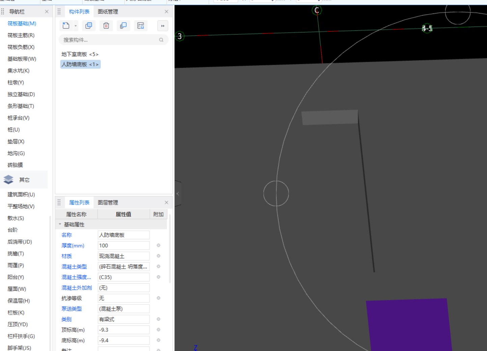Collapse the left side panels handle
The height and width of the screenshot is (351, 487).
point(178,194)
